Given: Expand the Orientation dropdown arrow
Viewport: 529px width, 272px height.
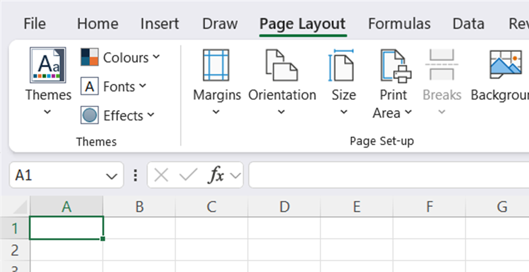Looking at the screenshot, I should [282, 112].
